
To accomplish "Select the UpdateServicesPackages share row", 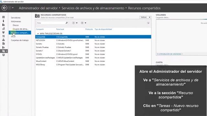I will click(93, 58).
